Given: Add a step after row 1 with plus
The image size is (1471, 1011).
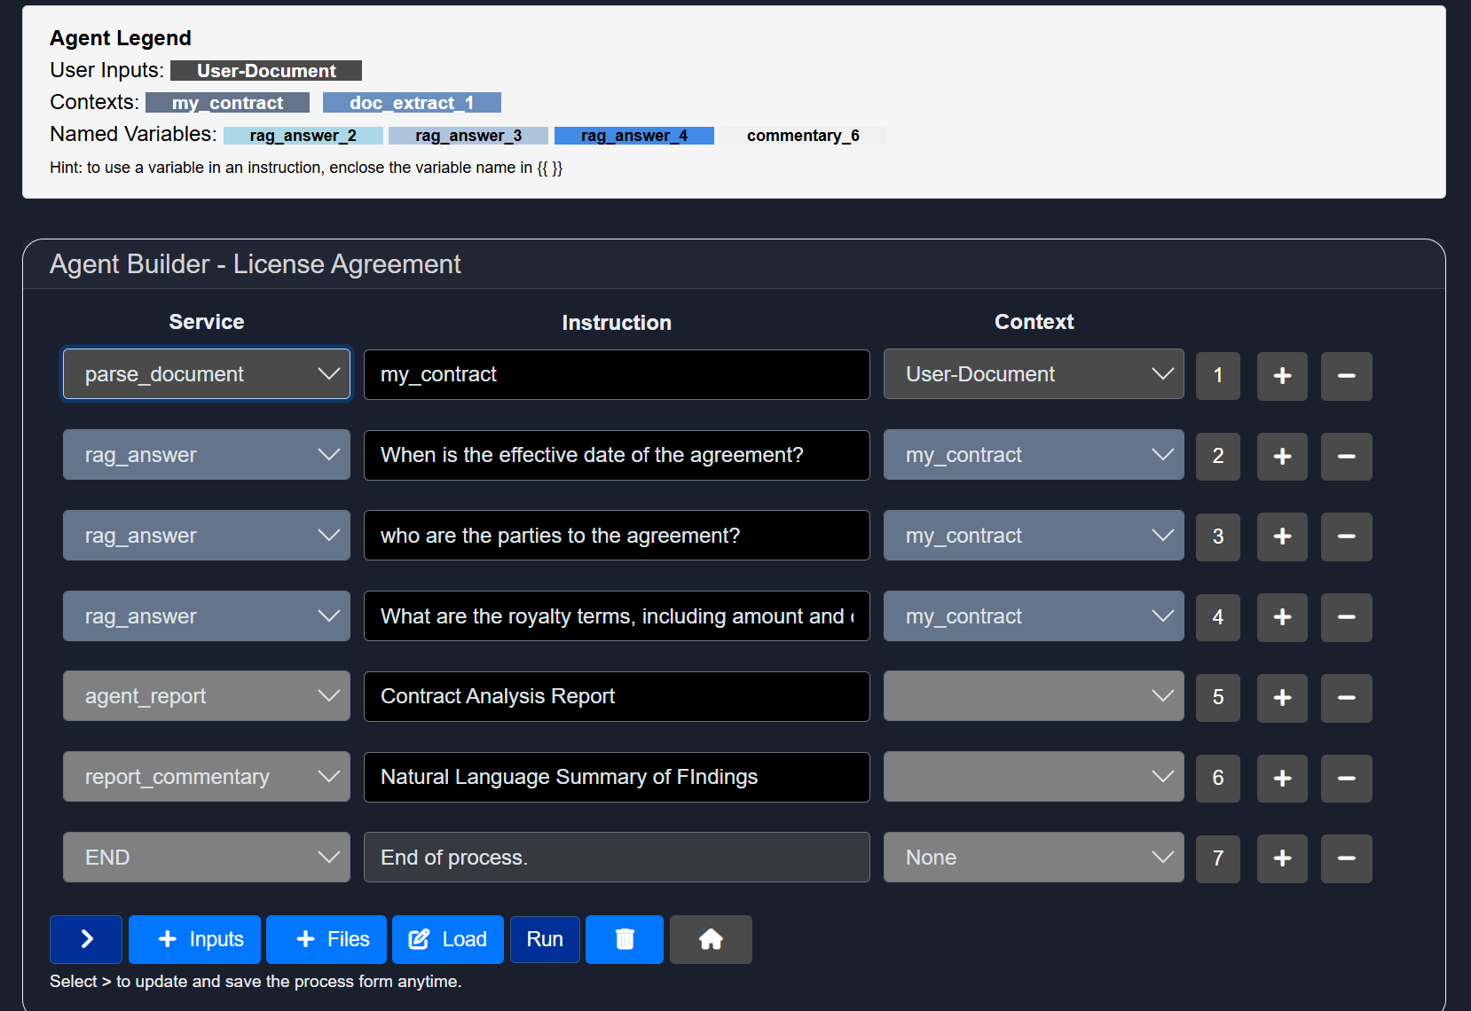Looking at the screenshot, I should pyautogui.click(x=1282, y=376).
